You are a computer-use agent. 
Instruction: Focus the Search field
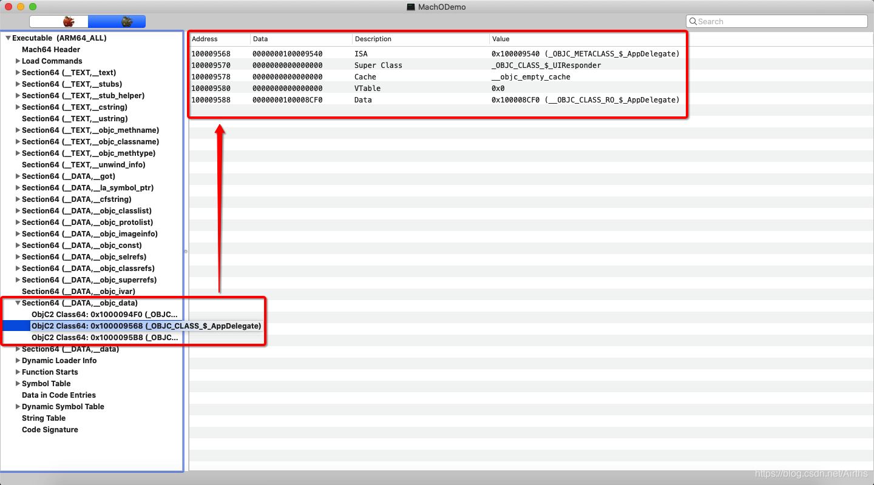[x=777, y=21]
